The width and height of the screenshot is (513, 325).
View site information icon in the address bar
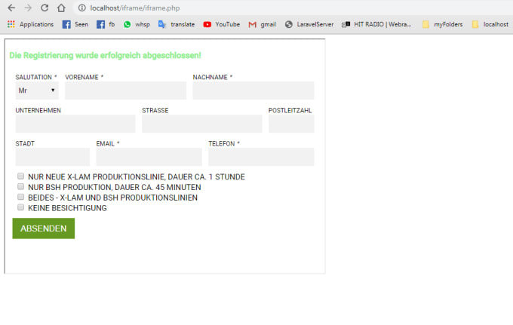pos(81,8)
